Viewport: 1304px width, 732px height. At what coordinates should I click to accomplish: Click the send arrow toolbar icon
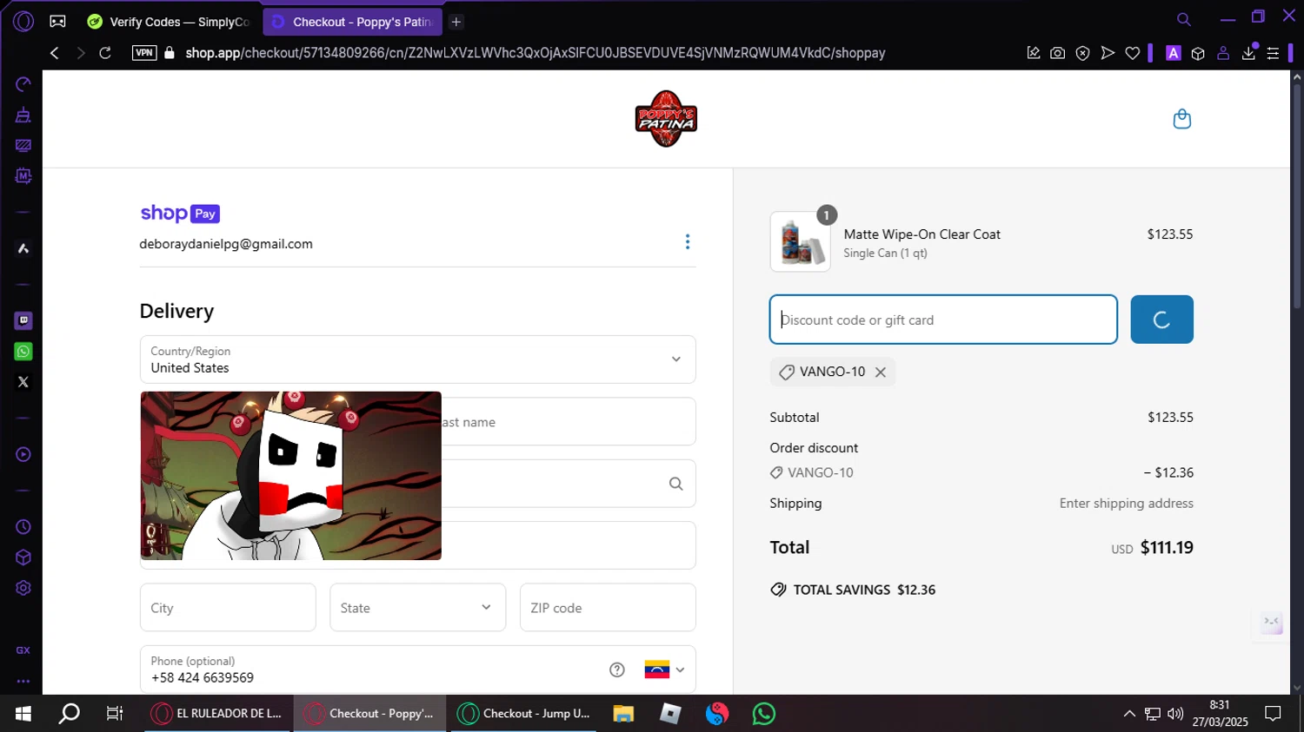(1108, 53)
